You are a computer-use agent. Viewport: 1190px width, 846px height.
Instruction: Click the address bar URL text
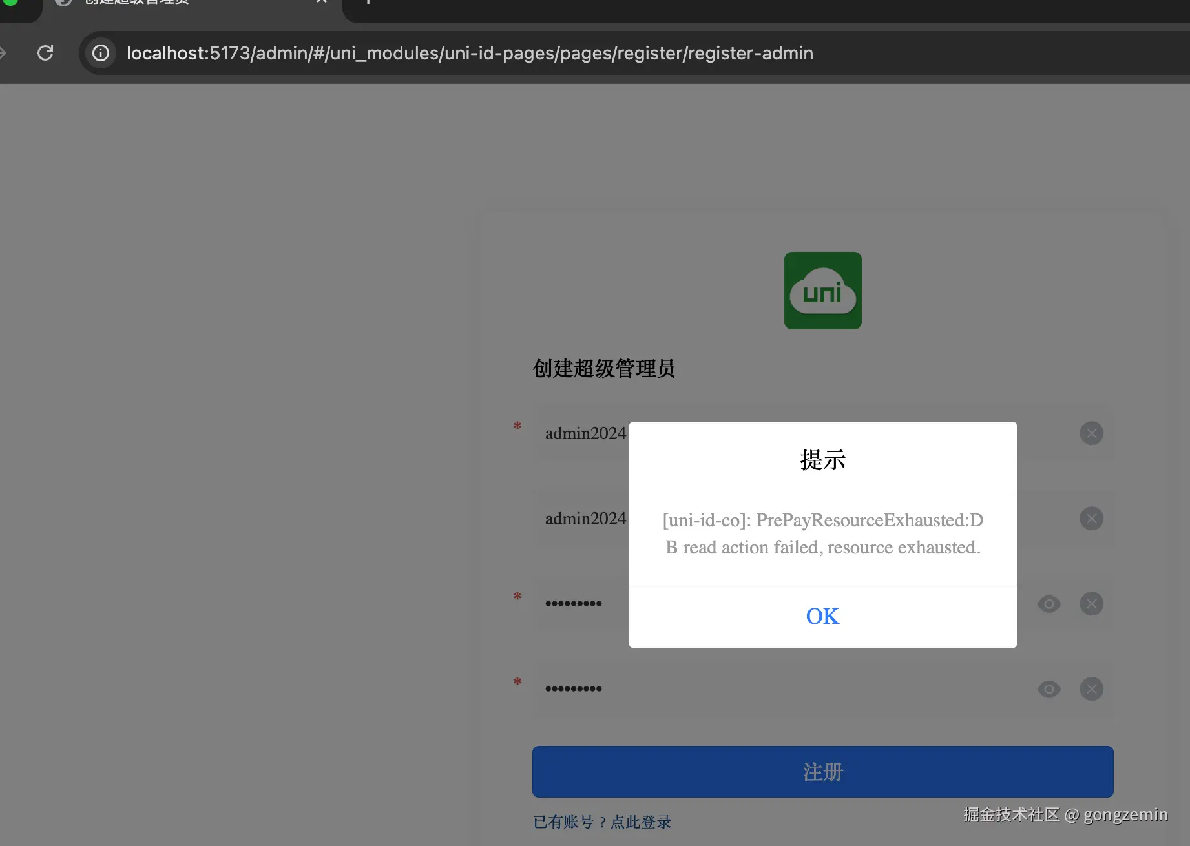[470, 53]
